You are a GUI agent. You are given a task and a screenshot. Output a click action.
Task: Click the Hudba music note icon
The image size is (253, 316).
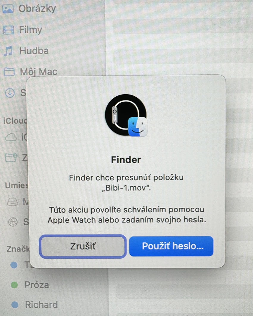8,51
